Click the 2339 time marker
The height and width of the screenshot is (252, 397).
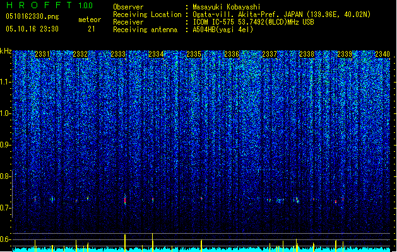click(x=345, y=54)
